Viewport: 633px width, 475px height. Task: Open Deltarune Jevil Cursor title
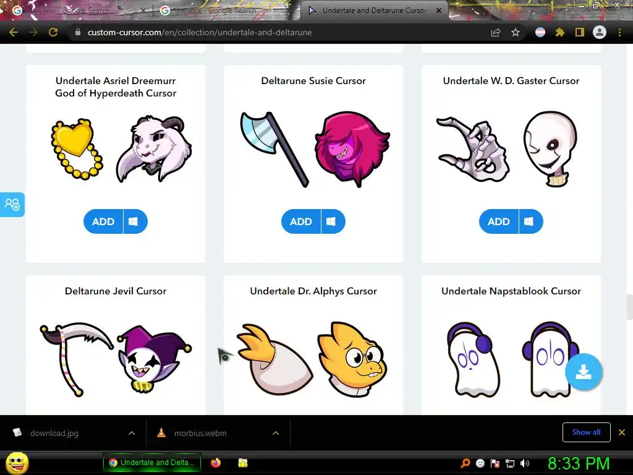point(116,291)
